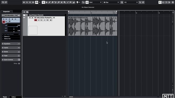This screenshot has width=175, height=98.
Task: Click the folder icon in track list
Action: click(24, 15)
